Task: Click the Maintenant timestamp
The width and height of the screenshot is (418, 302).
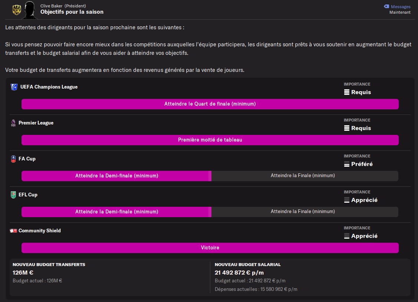Action: tap(400, 12)
